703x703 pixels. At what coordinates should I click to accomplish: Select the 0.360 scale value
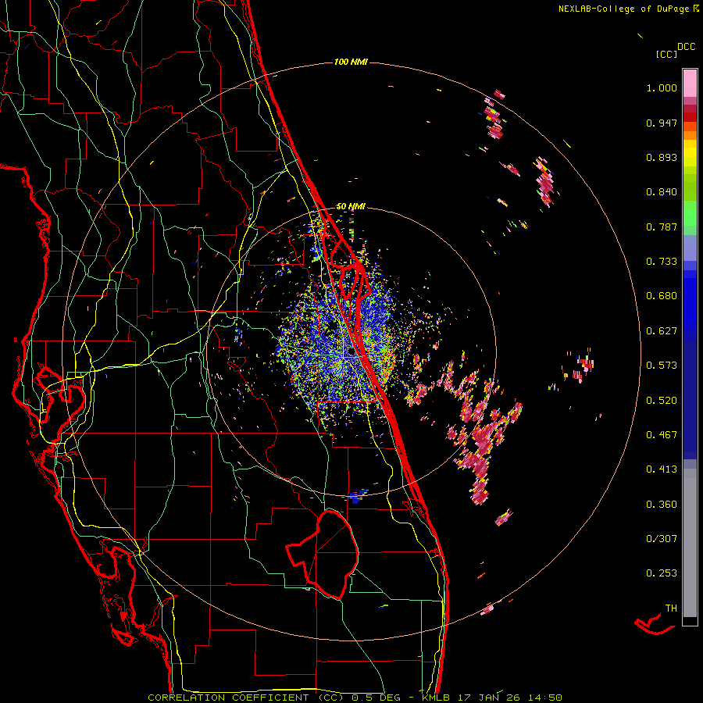662,505
